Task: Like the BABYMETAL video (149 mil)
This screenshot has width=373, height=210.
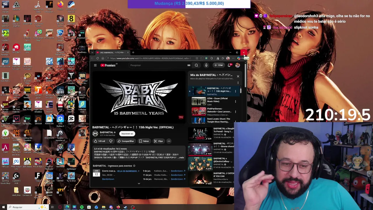Action: pos(99,141)
